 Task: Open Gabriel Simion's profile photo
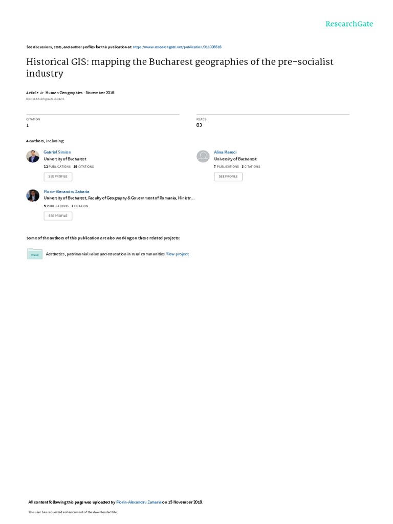pos(33,156)
